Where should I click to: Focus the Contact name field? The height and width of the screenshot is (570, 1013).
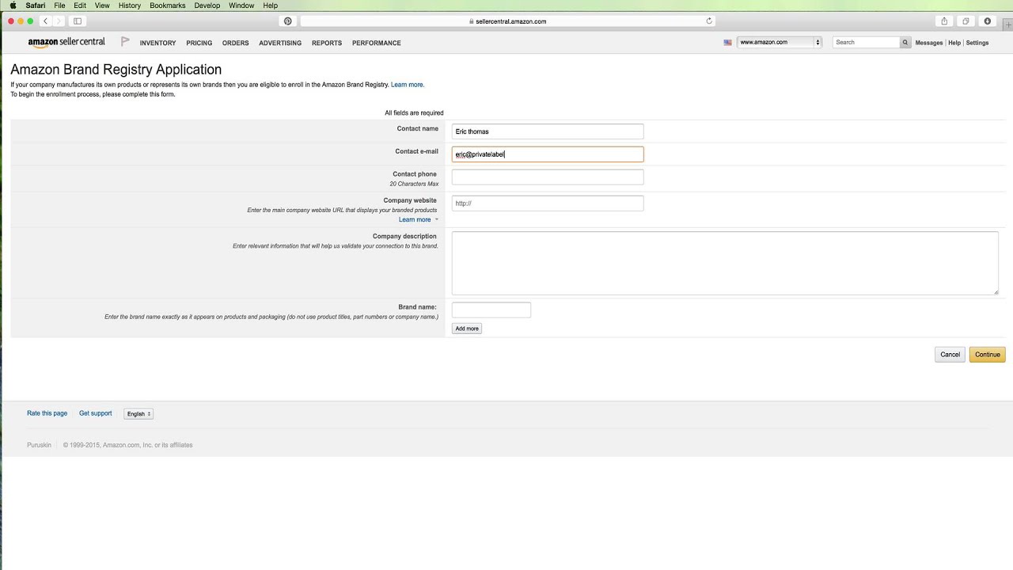(x=548, y=131)
